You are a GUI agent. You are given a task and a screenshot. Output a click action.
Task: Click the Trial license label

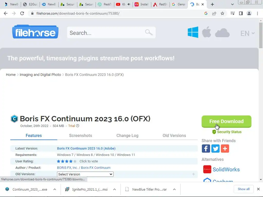71,126
